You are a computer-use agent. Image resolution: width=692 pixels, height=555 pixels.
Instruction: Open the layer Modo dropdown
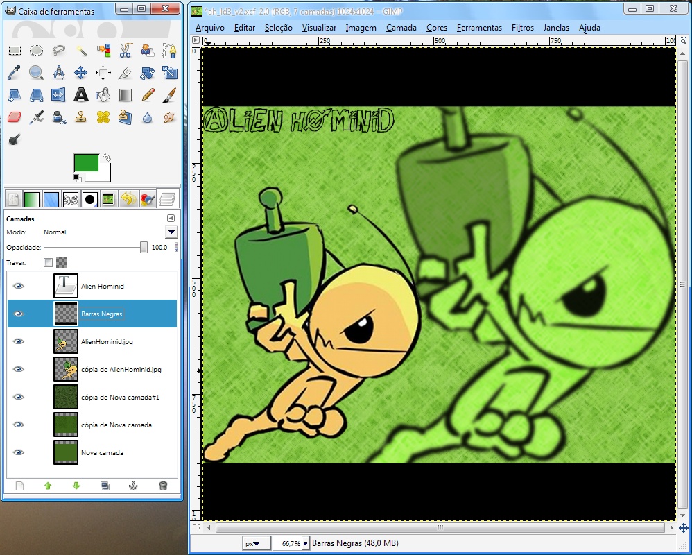point(171,232)
